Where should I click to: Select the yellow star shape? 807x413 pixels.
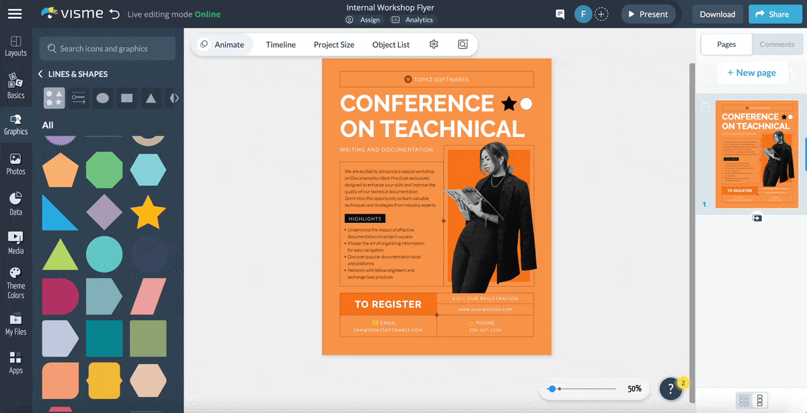[148, 212]
